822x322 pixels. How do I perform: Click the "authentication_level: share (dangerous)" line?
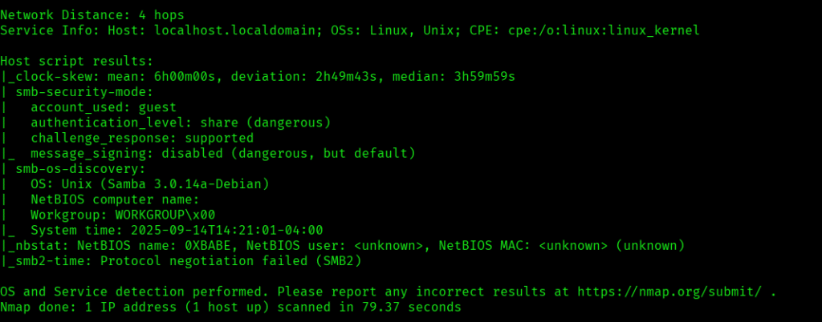click(x=181, y=122)
